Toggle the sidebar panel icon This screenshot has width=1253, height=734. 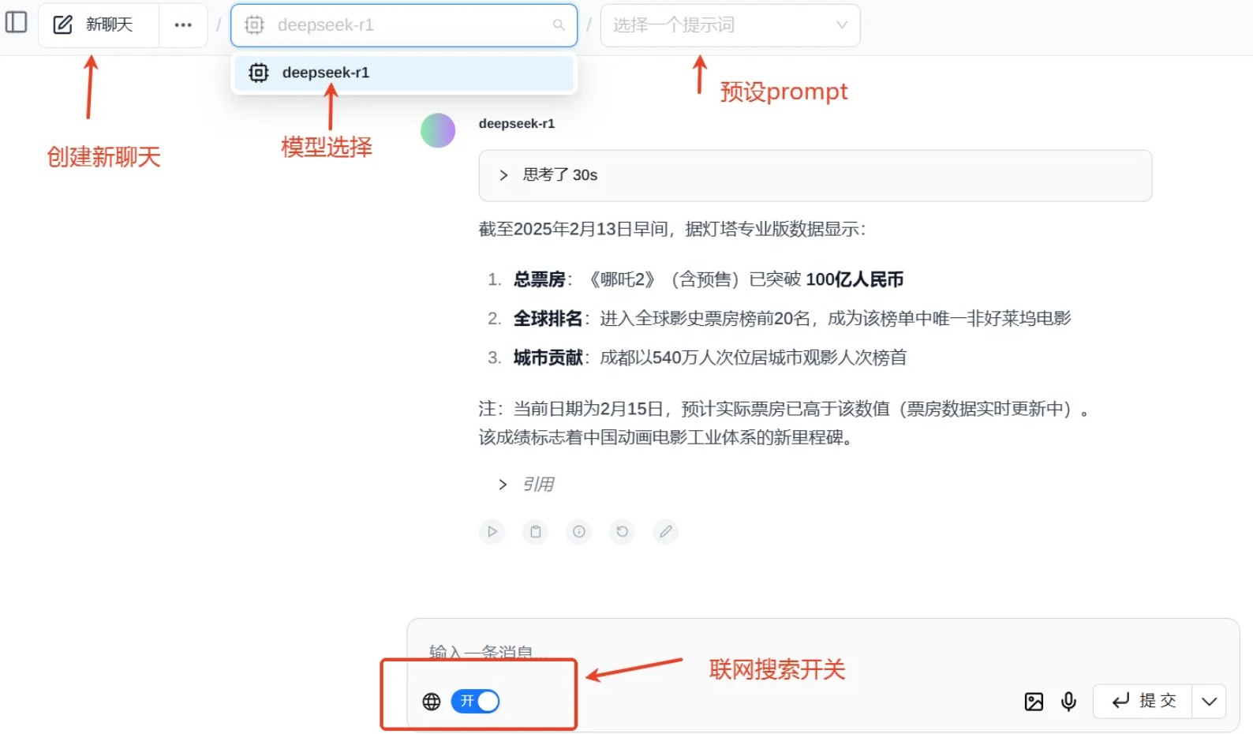click(17, 22)
